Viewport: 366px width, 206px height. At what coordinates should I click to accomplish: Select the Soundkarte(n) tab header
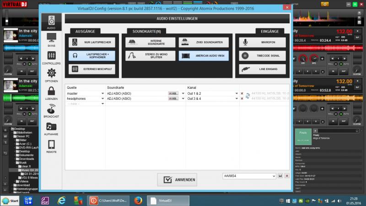tap(146, 31)
